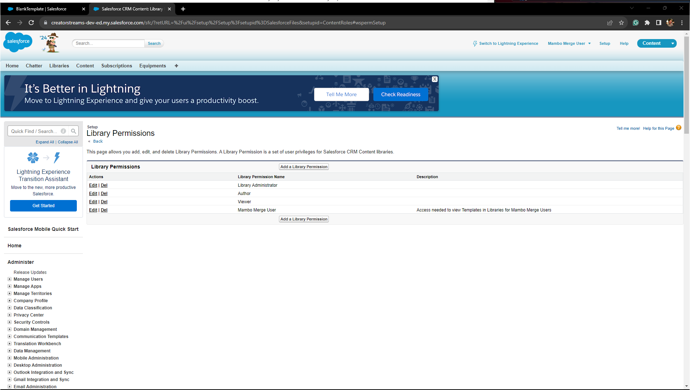Click the Quick Find magnifier icon
The height and width of the screenshot is (390, 690).
(x=74, y=131)
